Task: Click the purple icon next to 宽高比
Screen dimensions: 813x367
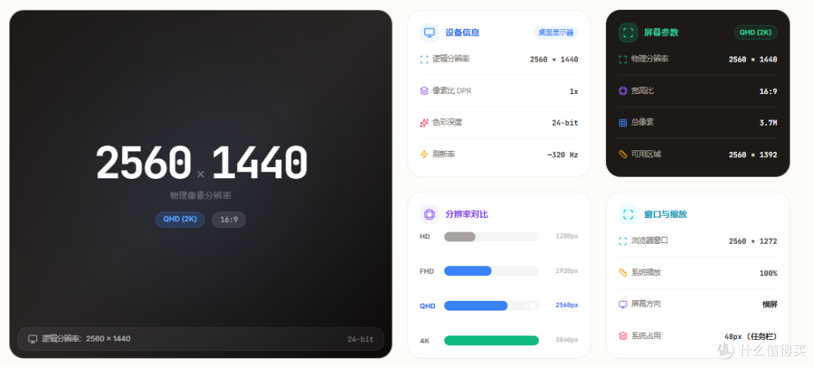Action: click(x=623, y=91)
